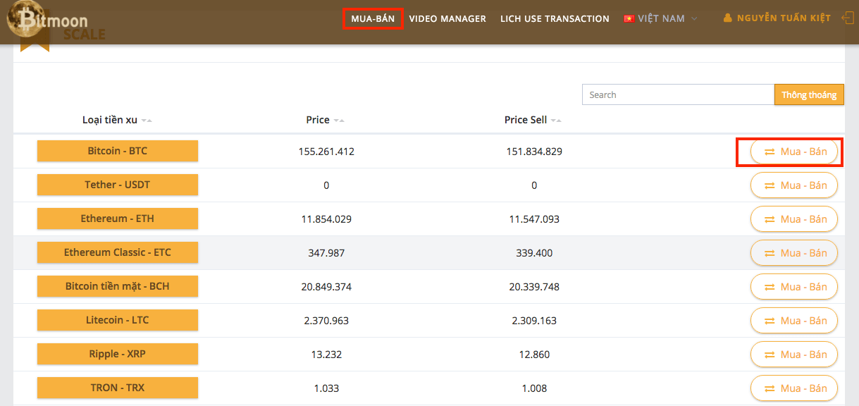859x406 pixels.
Task: Click Ethereum price 11.854.029
Action: (326, 219)
